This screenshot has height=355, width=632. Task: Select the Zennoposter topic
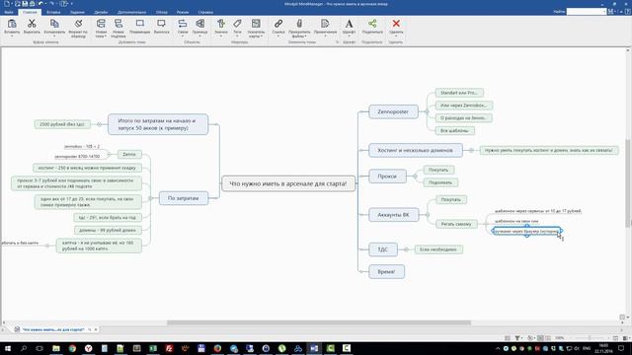pos(393,111)
